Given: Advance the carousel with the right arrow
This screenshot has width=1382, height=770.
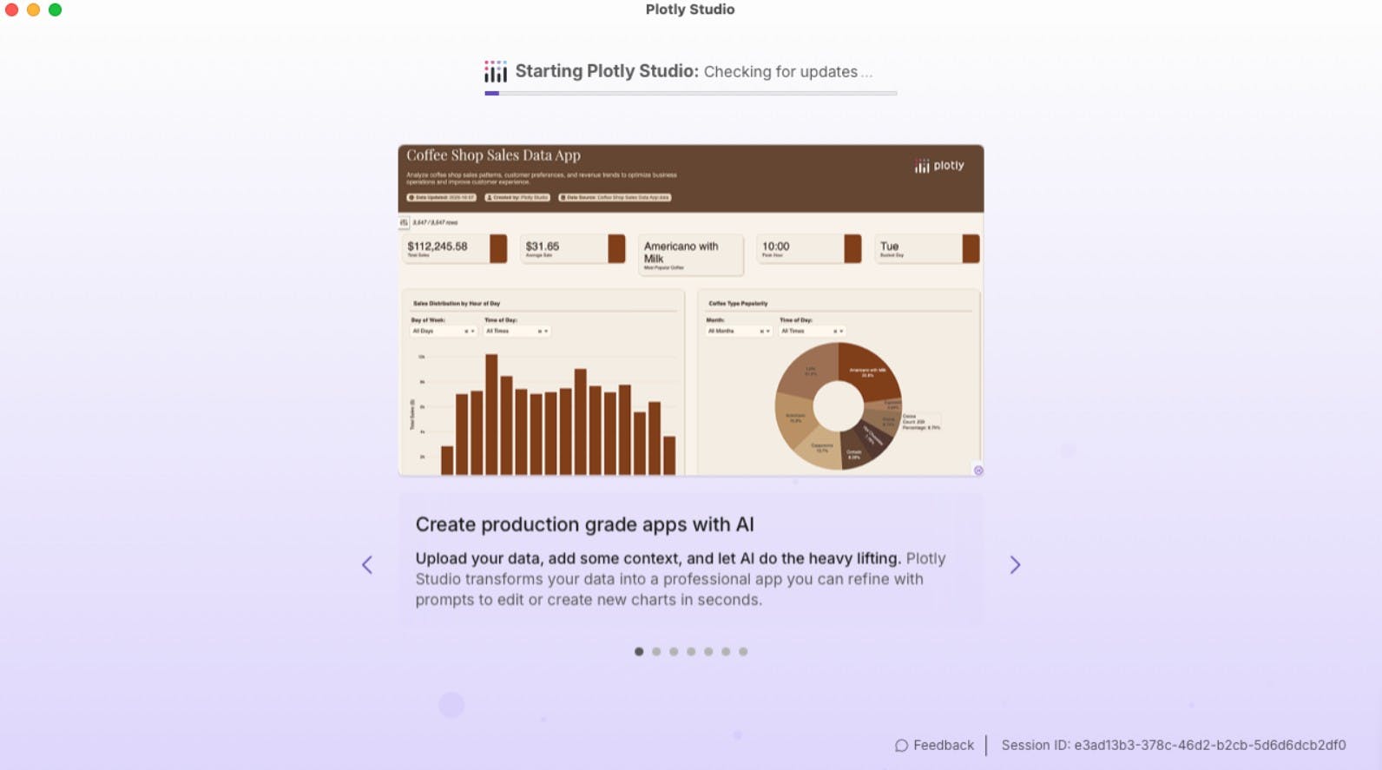Looking at the screenshot, I should (1015, 564).
